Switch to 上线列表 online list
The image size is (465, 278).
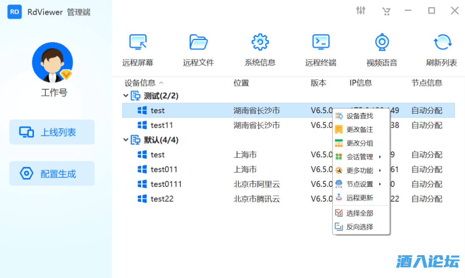pyautogui.click(x=52, y=132)
